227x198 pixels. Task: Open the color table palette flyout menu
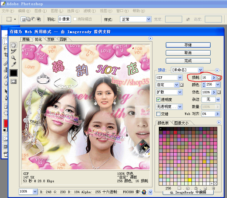click(x=219, y=122)
